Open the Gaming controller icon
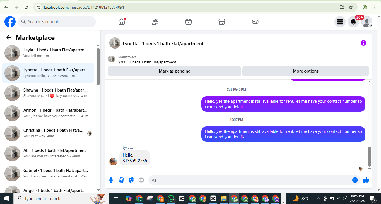 point(255,22)
